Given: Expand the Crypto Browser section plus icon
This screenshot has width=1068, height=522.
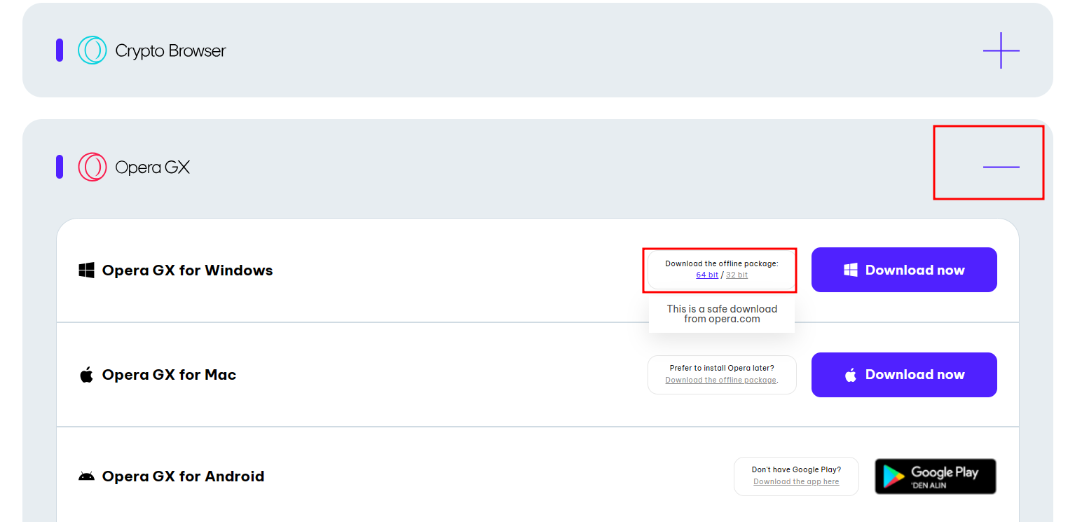Looking at the screenshot, I should click(x=1001, y=50).
